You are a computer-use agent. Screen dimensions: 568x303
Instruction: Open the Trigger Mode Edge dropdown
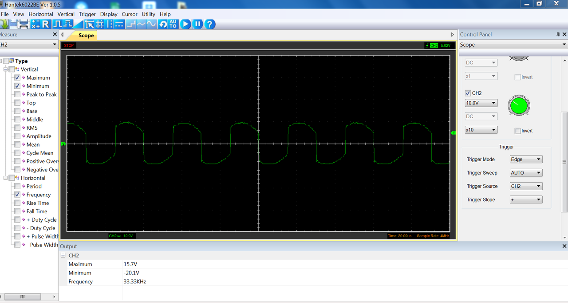(x=526, y=159)
